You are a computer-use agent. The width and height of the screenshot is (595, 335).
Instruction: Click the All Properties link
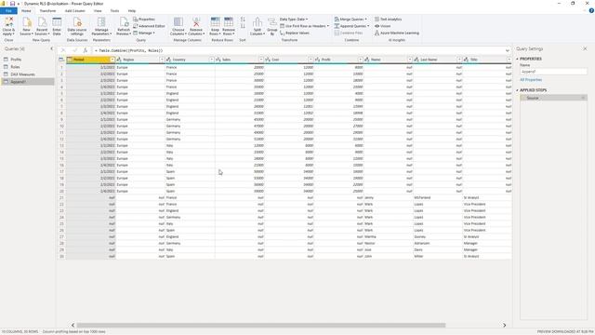coord(531,80)
